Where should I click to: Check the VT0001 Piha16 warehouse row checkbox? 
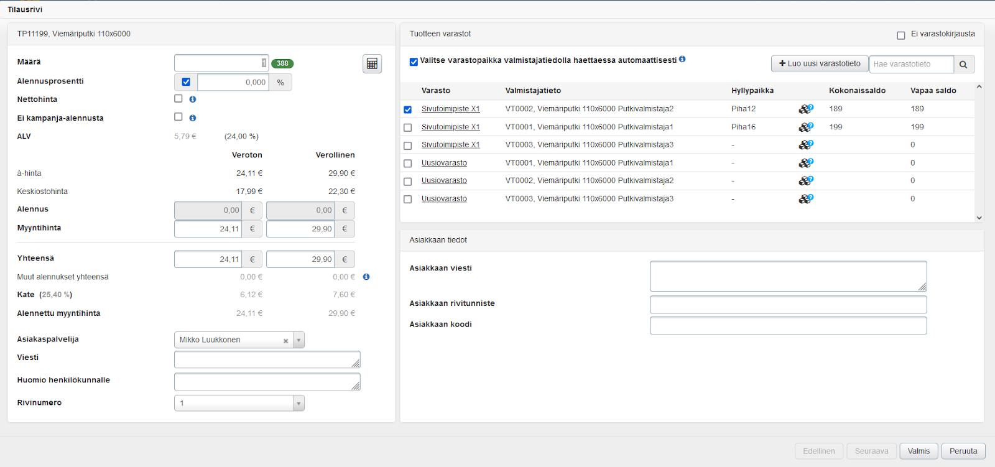(x=408, y=127)
